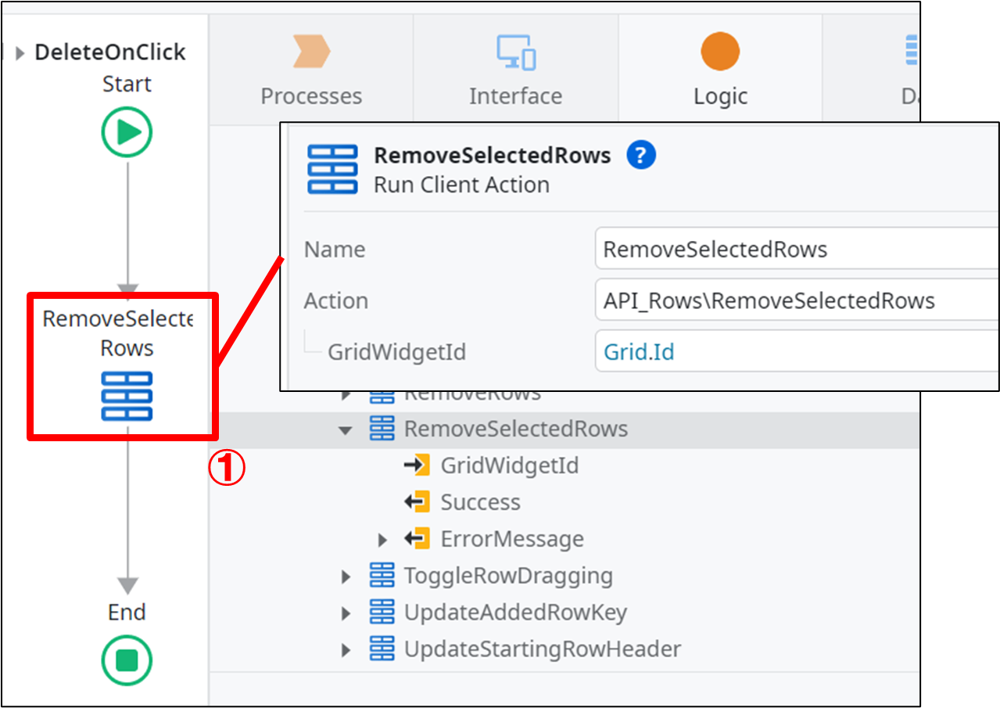Click the UpdateAddedRowKey action icon
The image size is (1000, 708).
pyautogui.click(x=382, y=613)
